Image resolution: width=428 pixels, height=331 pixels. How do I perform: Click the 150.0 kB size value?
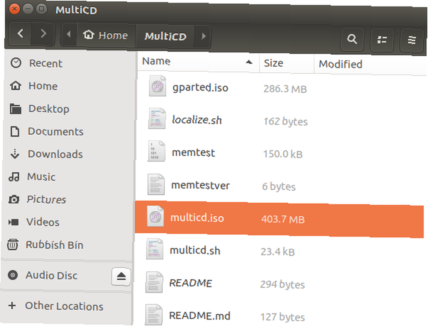point(283,154)
